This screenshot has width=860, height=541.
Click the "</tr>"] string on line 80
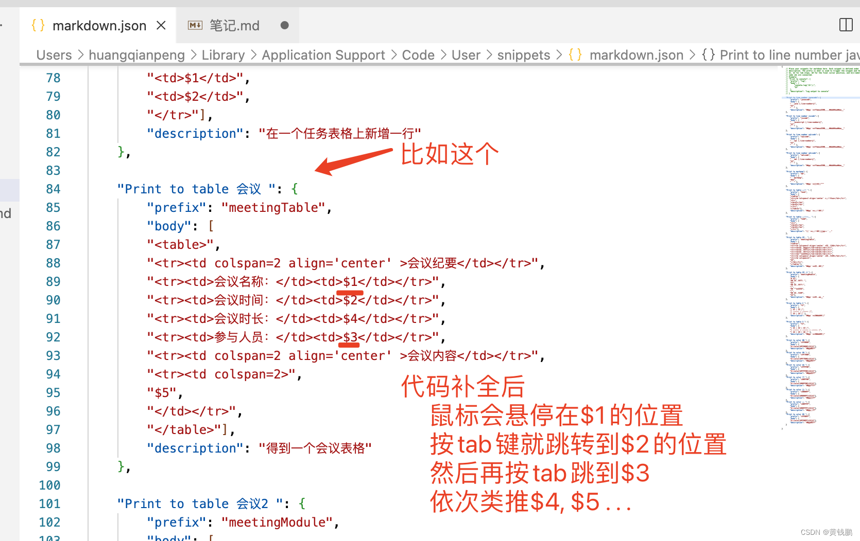(x=177, y=115)
